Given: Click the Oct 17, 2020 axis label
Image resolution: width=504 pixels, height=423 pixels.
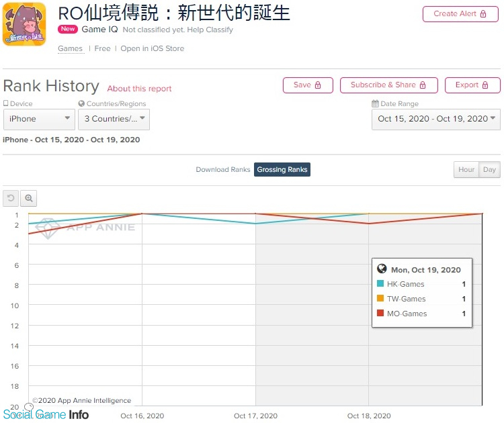Looking at the screenshot, I should click(x=255, y=416).
